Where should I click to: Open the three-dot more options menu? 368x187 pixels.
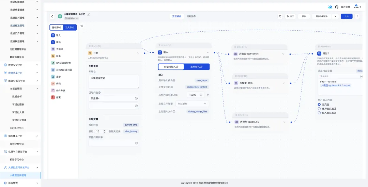click(x=357, y=16)
